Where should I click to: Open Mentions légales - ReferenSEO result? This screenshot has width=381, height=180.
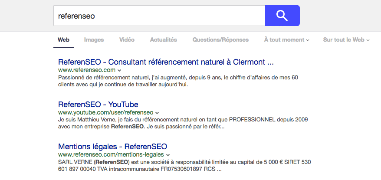tap(113, 147)
